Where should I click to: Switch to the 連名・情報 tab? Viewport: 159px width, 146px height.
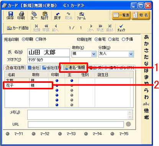click(x=74, y=67)
